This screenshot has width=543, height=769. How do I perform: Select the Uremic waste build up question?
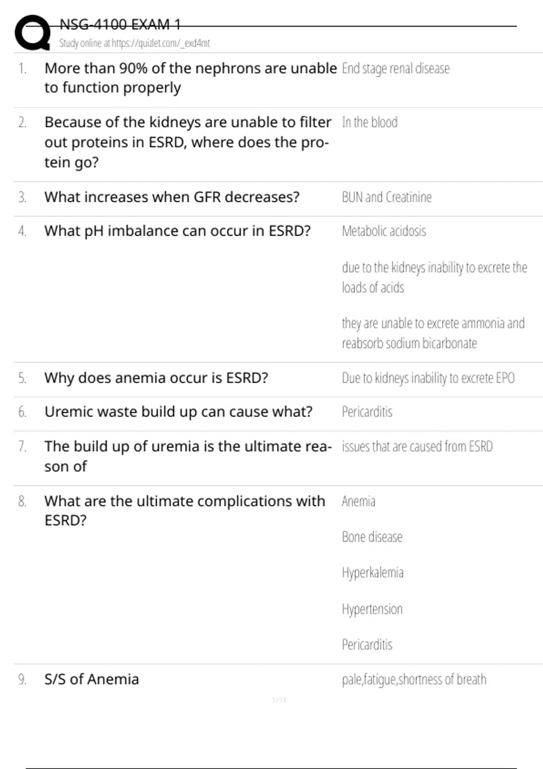click(178, 412)
